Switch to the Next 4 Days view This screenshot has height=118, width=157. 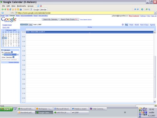point(144,25)
